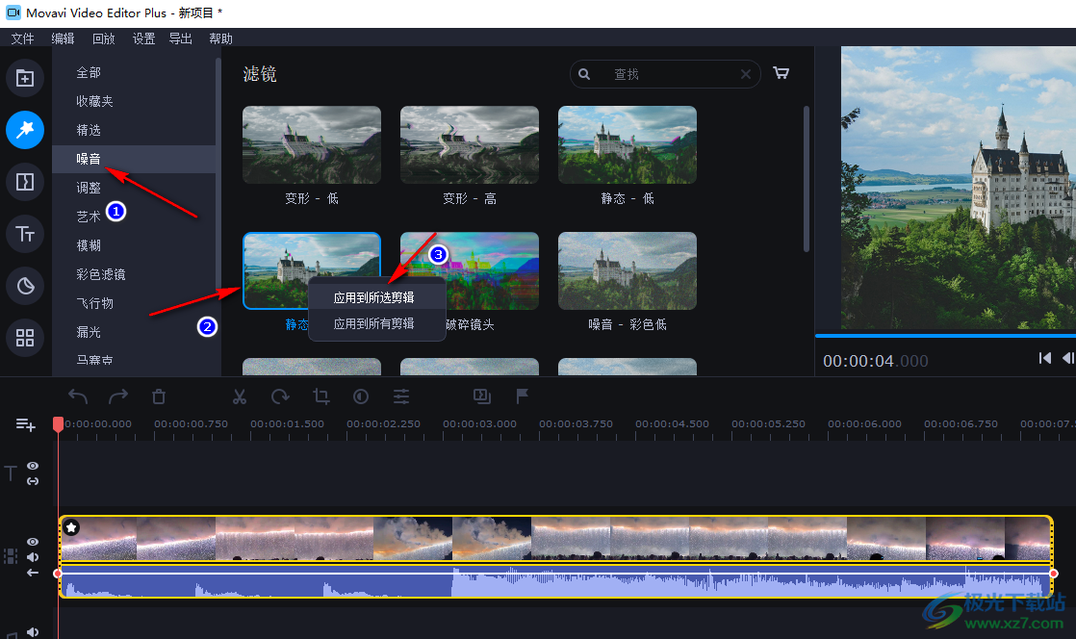Open clip properties sliders icon
This screenshot has height=639, width=1076.
click(401, 396)
